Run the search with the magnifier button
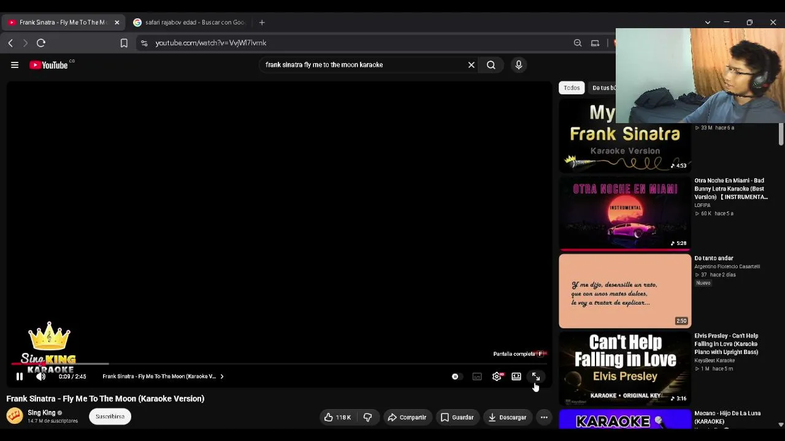 coord(491,65)
